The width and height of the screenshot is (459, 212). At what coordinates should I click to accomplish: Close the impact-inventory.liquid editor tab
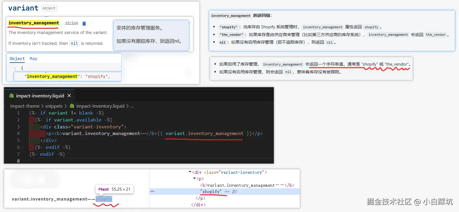(69, 96)
